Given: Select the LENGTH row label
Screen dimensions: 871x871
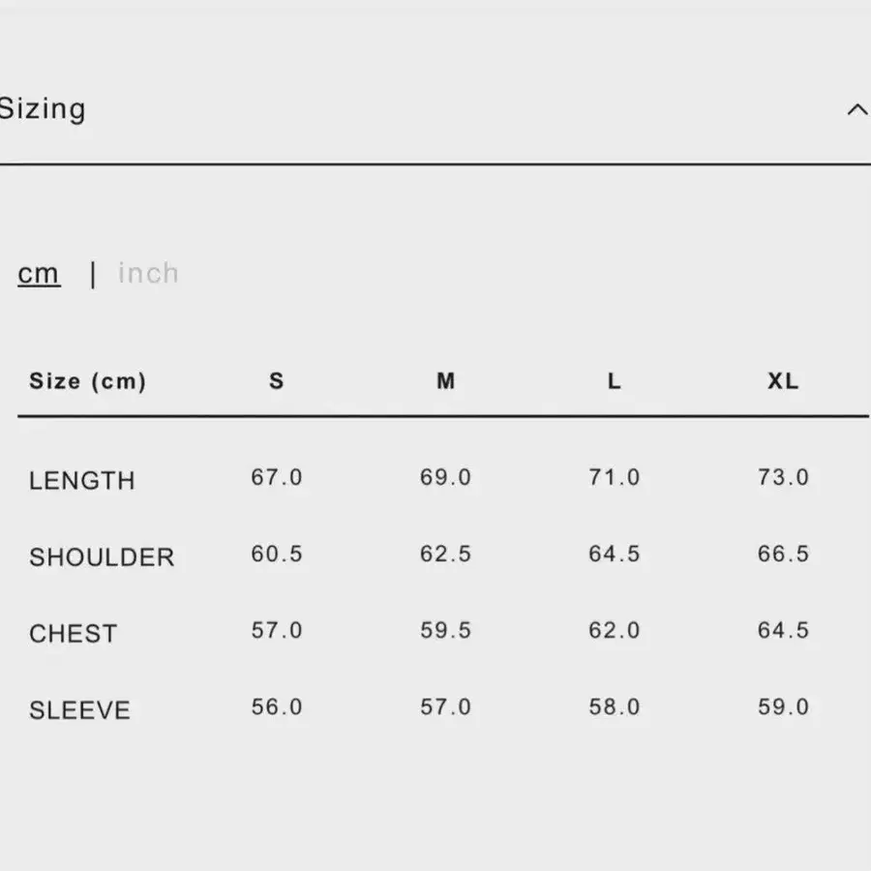Looking at the screenshot, I should [82, 480].
